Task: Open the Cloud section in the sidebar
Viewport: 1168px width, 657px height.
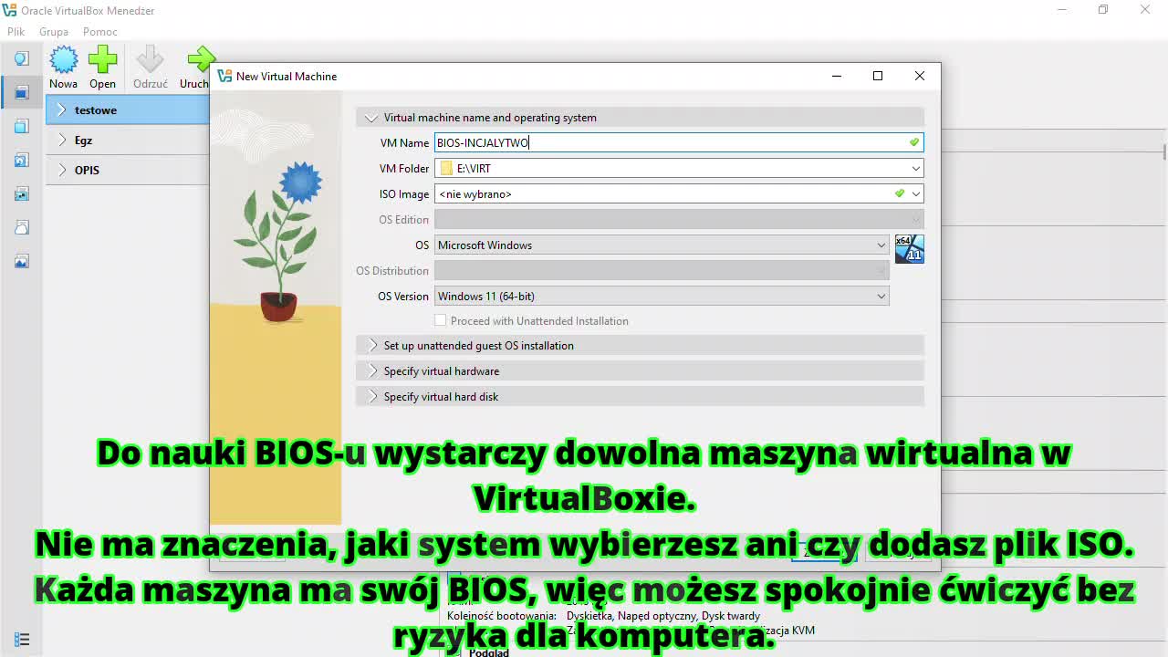Action: tap(20, 227)
